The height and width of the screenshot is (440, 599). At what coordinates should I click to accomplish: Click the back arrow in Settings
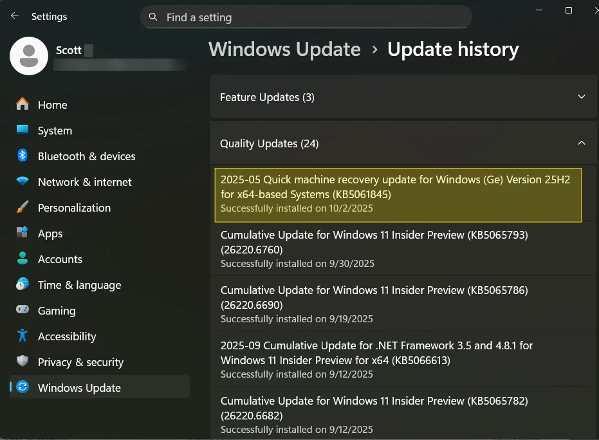15,15
